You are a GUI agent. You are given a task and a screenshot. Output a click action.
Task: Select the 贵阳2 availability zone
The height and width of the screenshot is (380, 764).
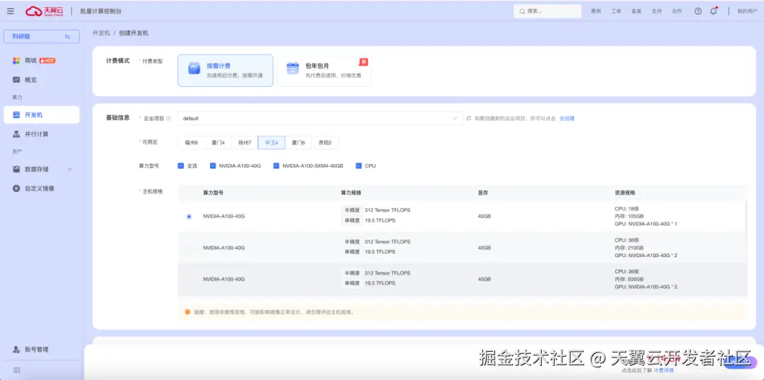[325, 143]
